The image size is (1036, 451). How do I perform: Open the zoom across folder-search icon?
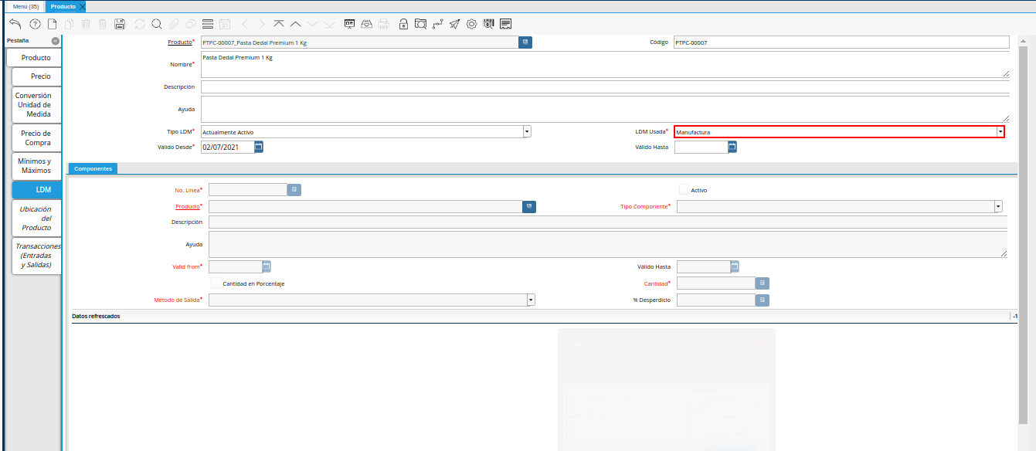tap(420, 24)
